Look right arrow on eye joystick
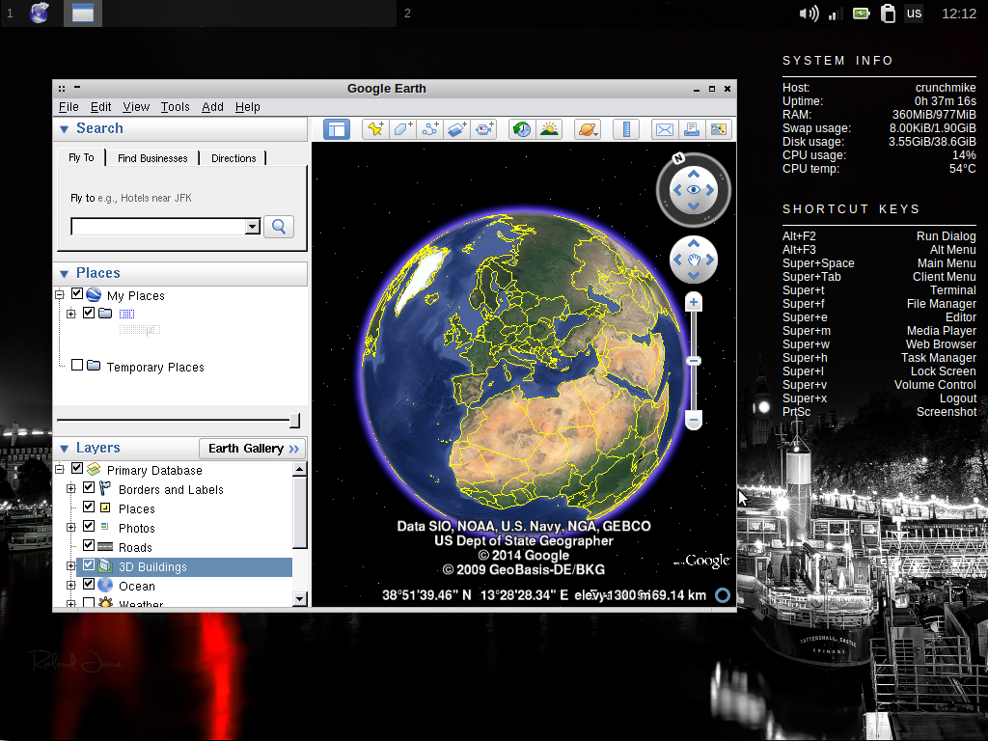 710,190
